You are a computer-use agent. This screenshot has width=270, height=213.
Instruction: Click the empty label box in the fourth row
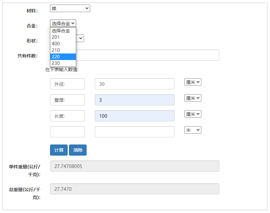coord(67,132)
